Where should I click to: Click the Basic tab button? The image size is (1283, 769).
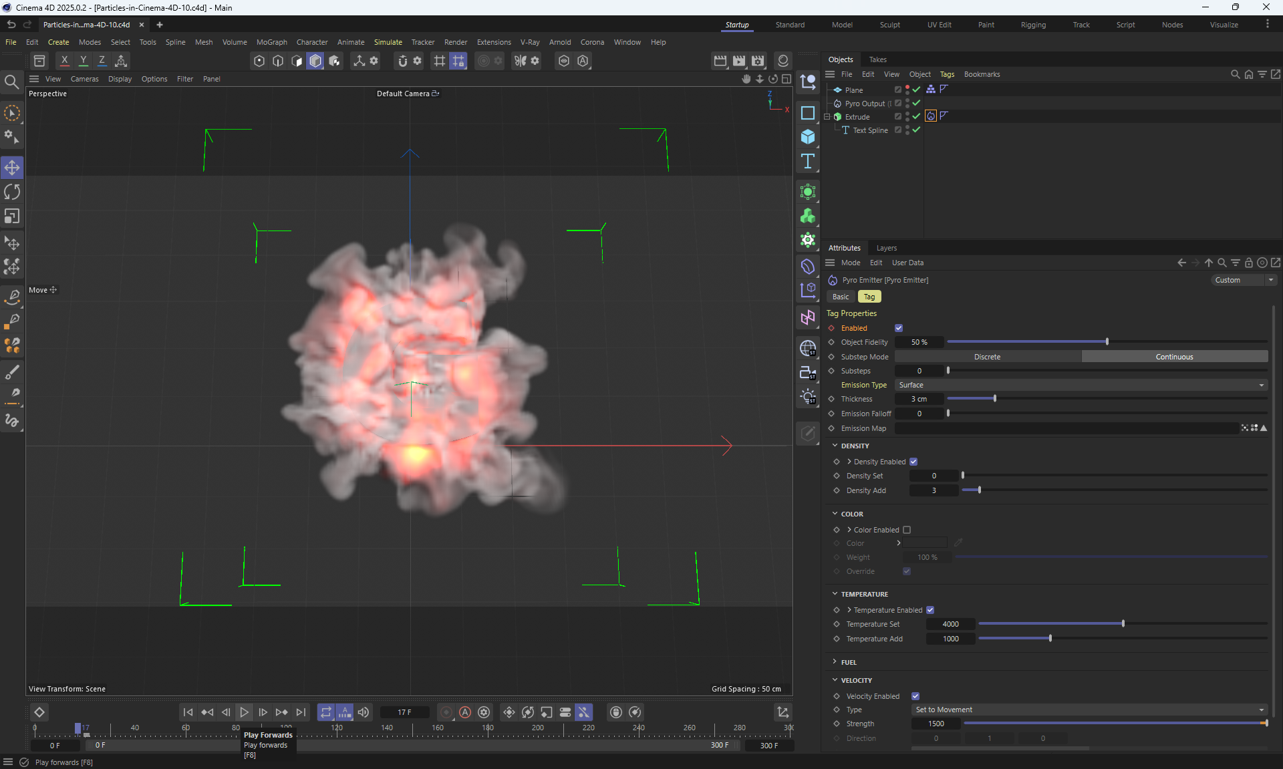(x=840, y=297)
